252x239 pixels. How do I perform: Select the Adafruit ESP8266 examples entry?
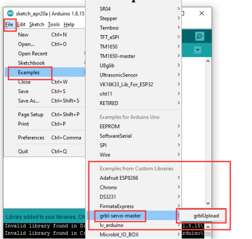click(x=134, y=178)
